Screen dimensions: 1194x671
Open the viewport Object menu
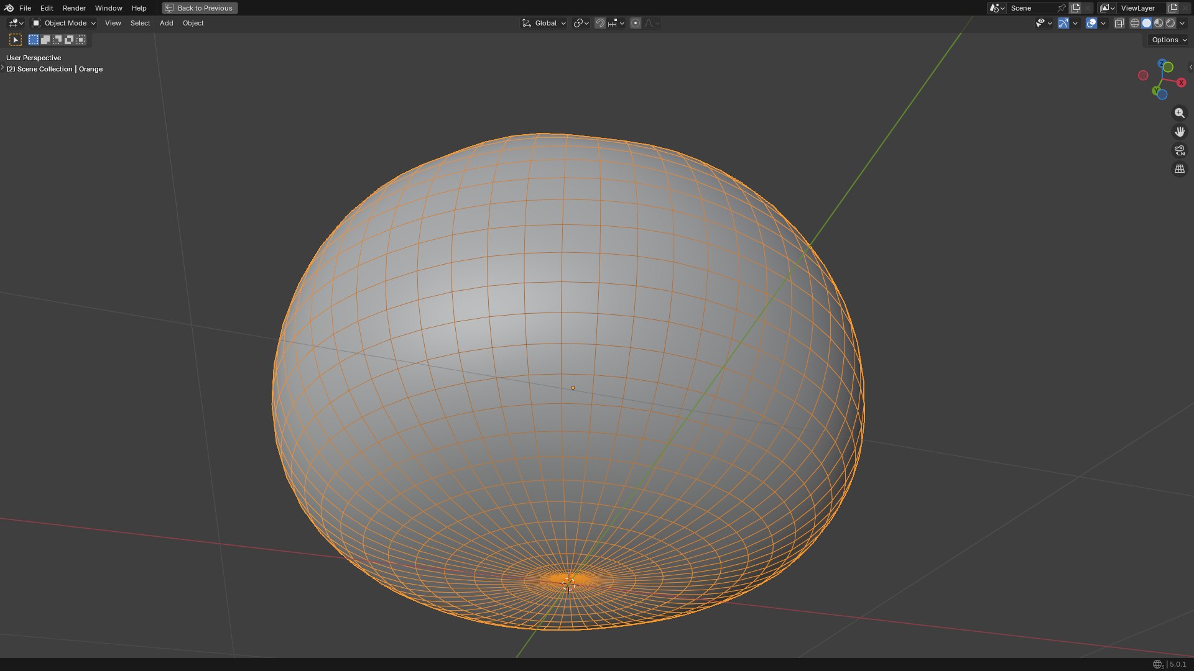click(193, 23)
